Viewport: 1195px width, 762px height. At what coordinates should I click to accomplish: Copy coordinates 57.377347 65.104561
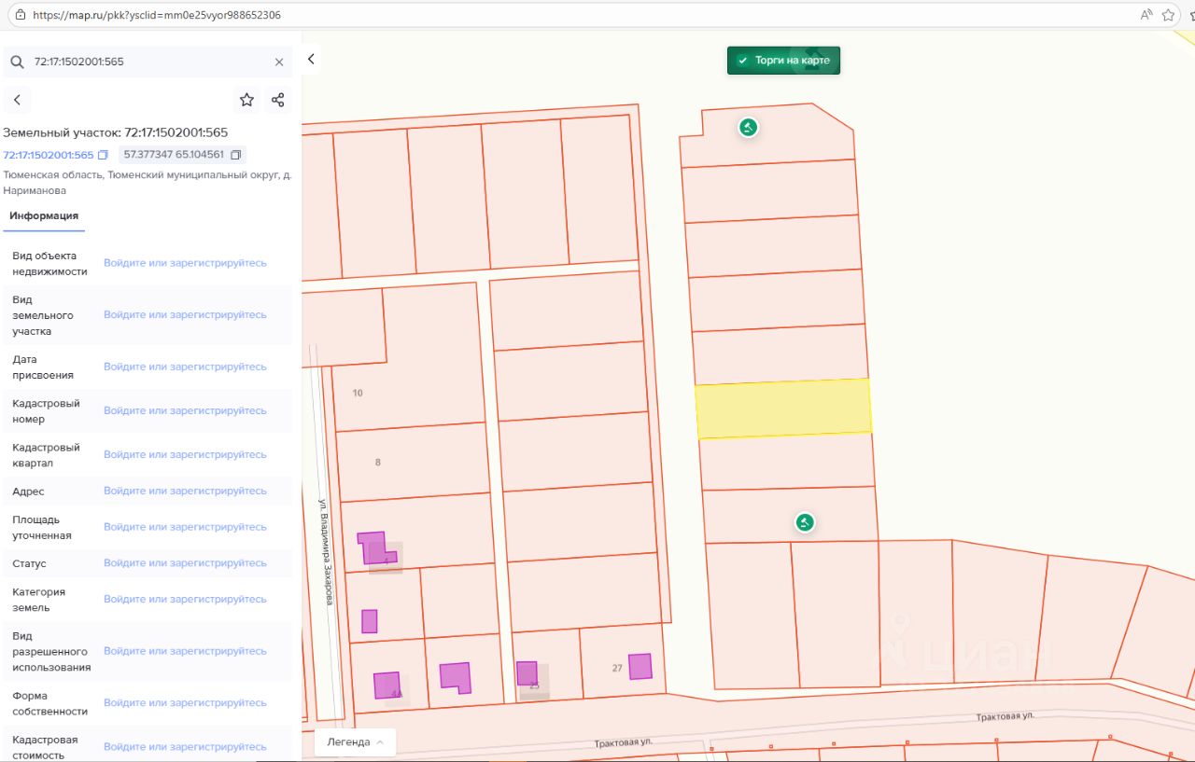click(236, 155)
